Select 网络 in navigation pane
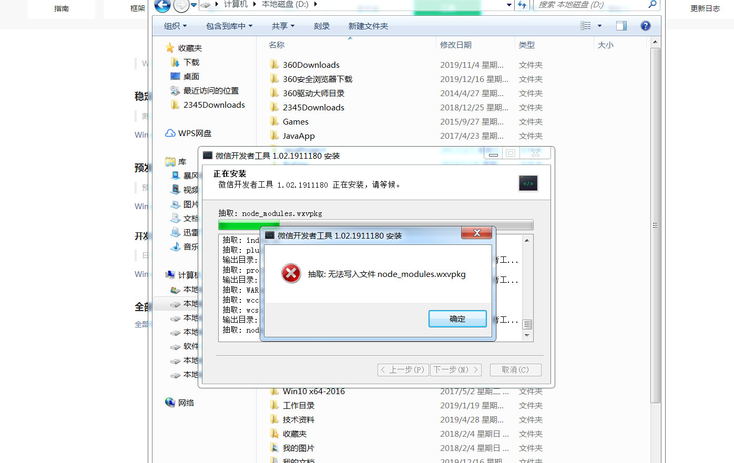 coord(186,403)
